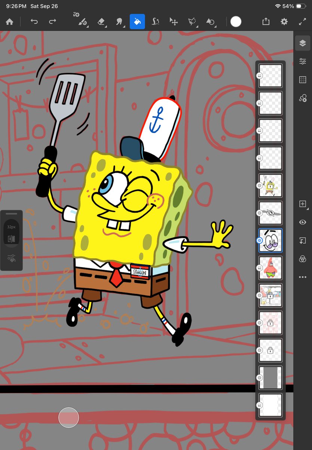Select the Fill paint bucket tool
This screenshot has height=450, width=312.
point(137,22)
